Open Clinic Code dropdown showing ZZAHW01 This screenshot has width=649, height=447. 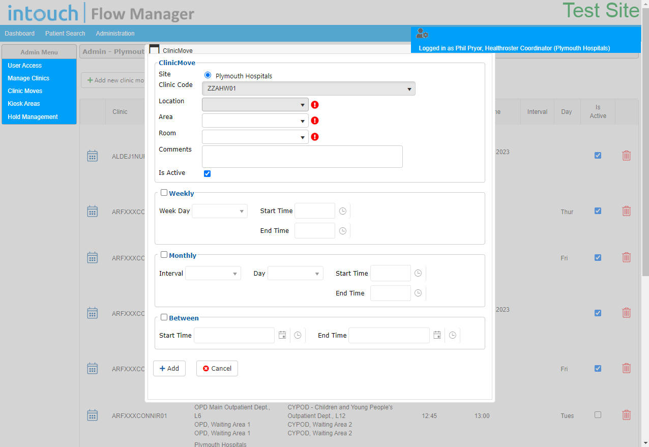[309, 88]
